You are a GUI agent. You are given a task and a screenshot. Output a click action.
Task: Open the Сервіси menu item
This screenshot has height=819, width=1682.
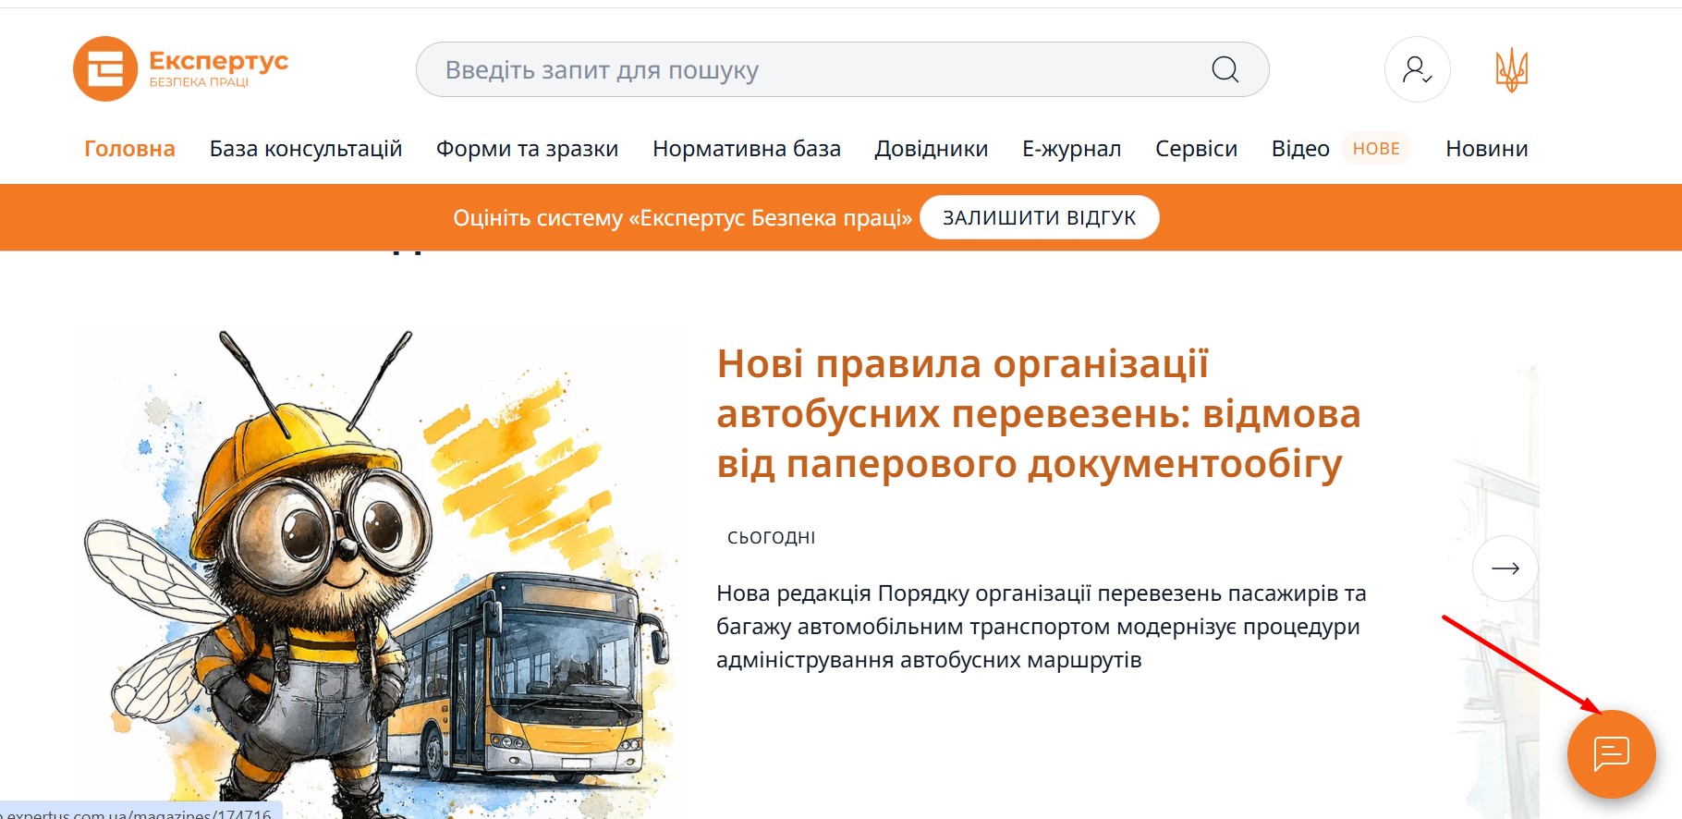point(1196,149)
